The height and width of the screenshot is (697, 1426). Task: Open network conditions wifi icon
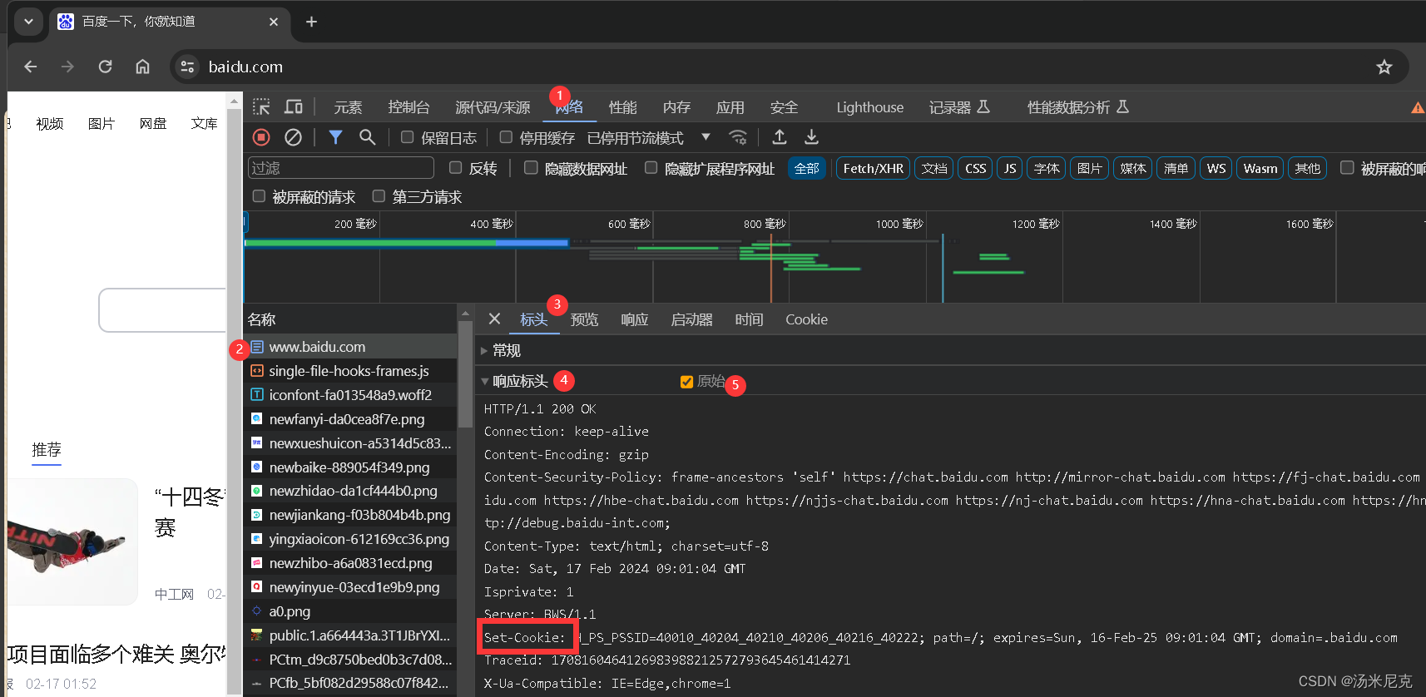(738, 137)
